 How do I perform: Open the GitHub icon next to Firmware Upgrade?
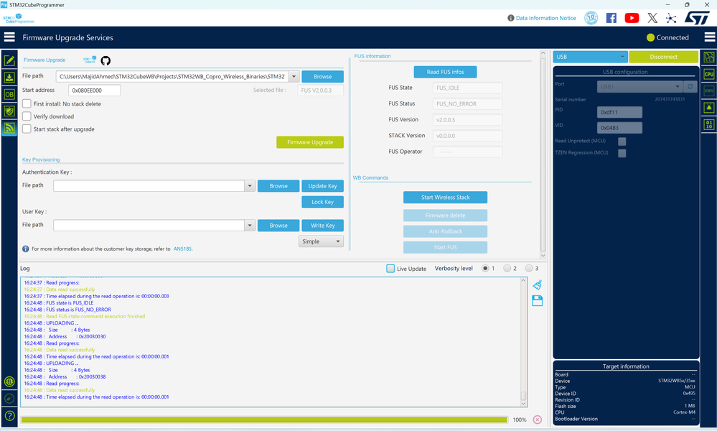point(106,60)
